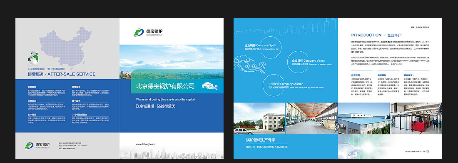Image resolution: width=458 pixels, height=163 pixels.
Task: Open the photo of blue-roofed factory building
Action: point(363,118)
